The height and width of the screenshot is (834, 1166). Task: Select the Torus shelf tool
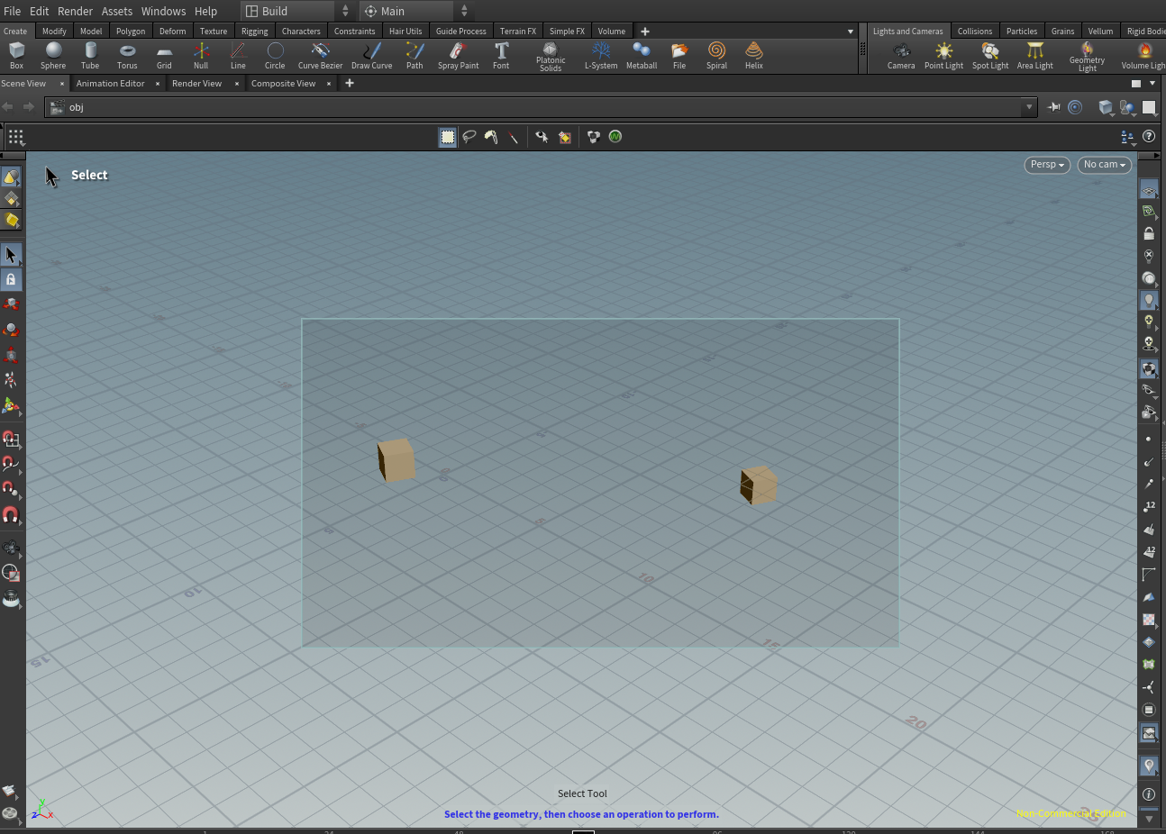127,55
